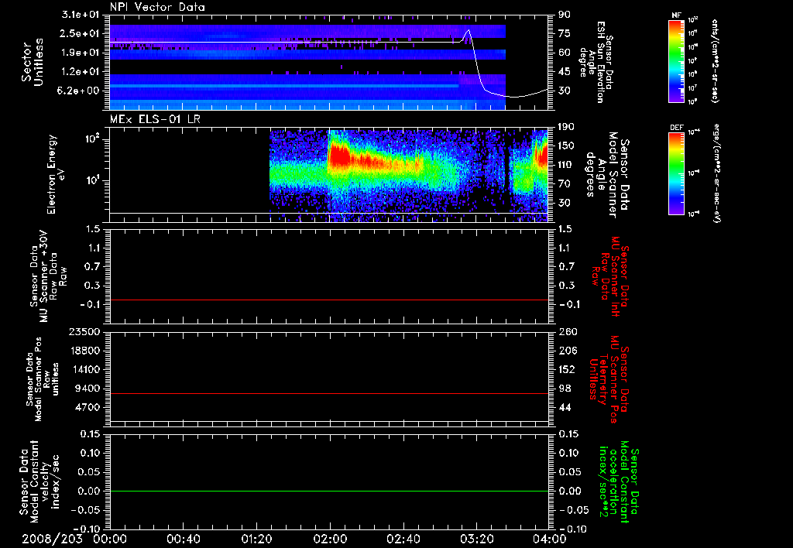
Task: Click the "45" sun elevation tick value
Action: 565,72
